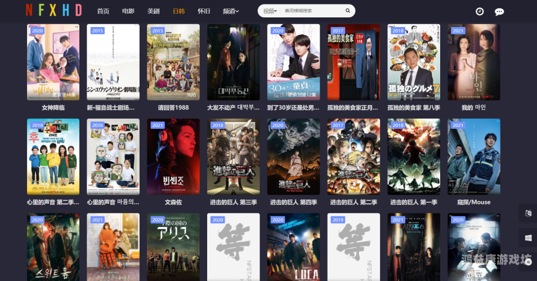Click the Windows app icon on right sidebar
The image size is (537, 281).
528,238
